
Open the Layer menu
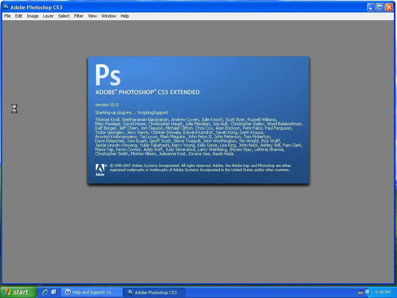pos(48,16)
